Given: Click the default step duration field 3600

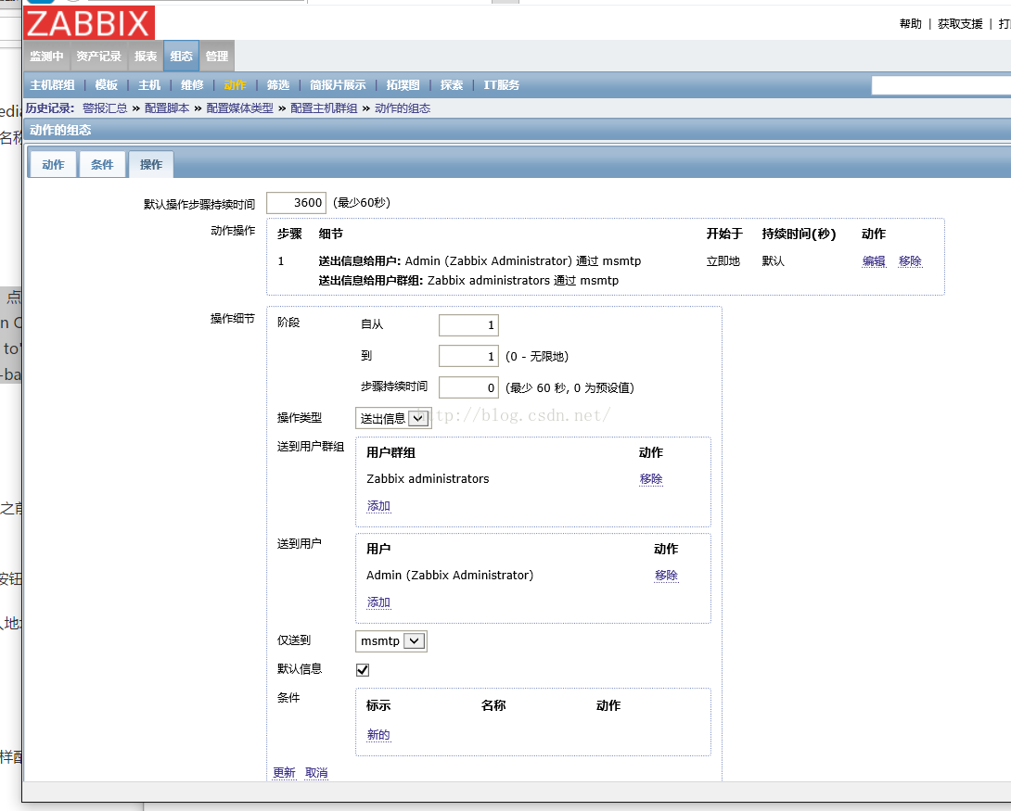Looking at the screenshot, I should [x=296, y=203].
